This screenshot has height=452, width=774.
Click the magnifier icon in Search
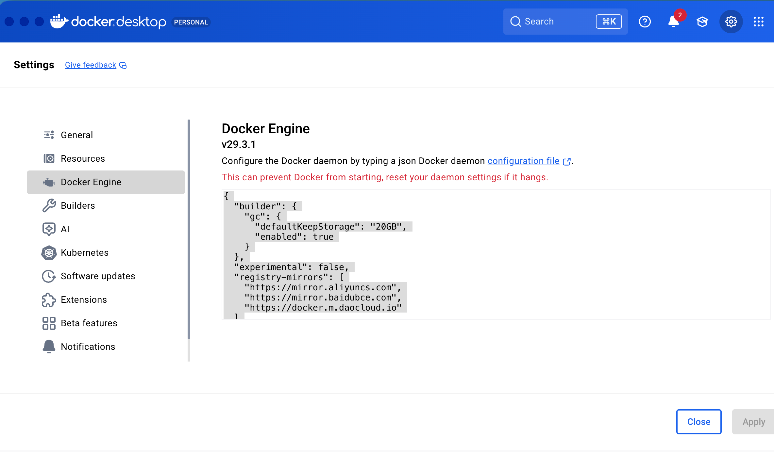click(515, 22)
